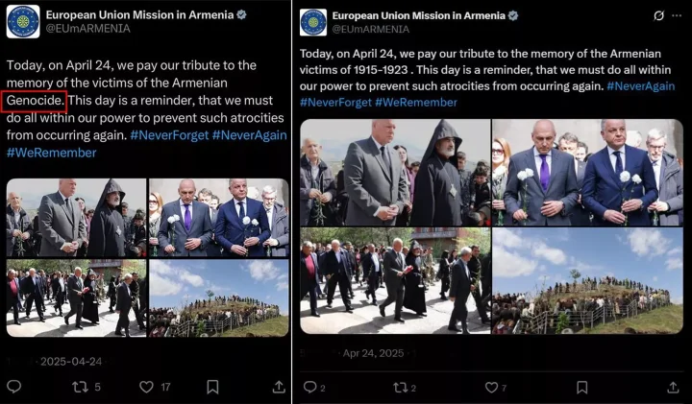Open the hilltop crowd photo in right tweet
The width and height of the screenshot is (692, 404).
[x=587, y=280]
